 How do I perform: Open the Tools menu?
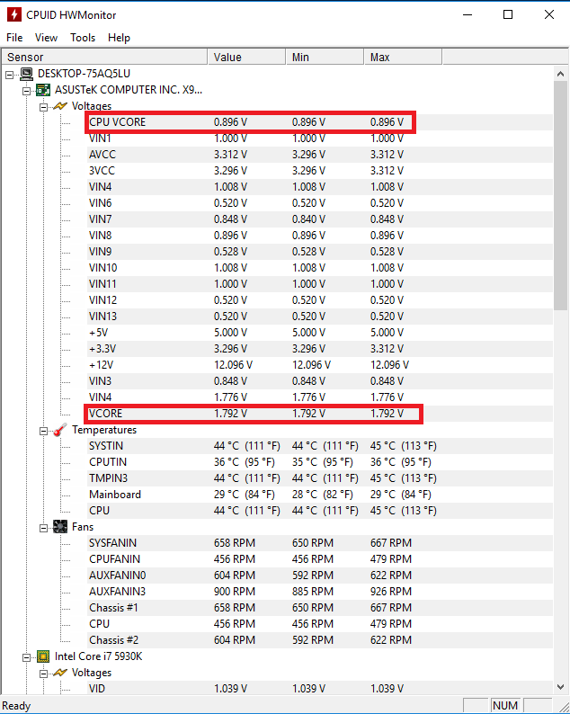pos(83,38)
